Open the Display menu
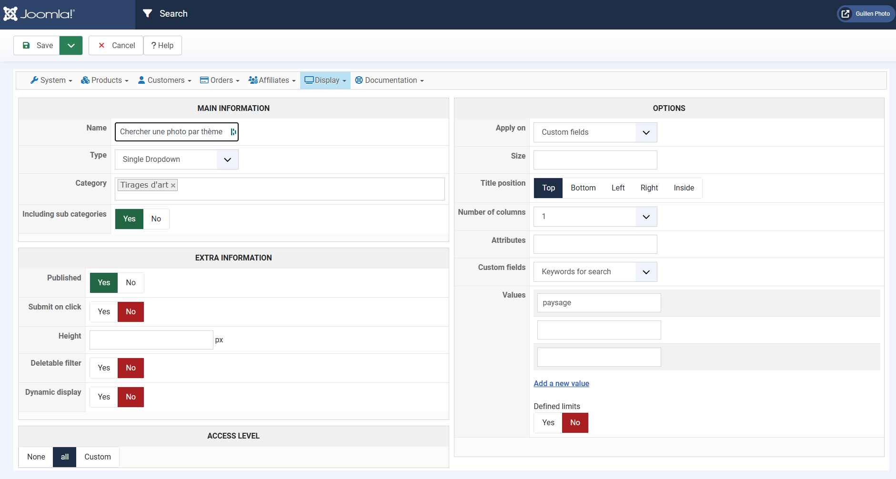The width and height of the screenshot is (896, 479). [x=326, y=80]
